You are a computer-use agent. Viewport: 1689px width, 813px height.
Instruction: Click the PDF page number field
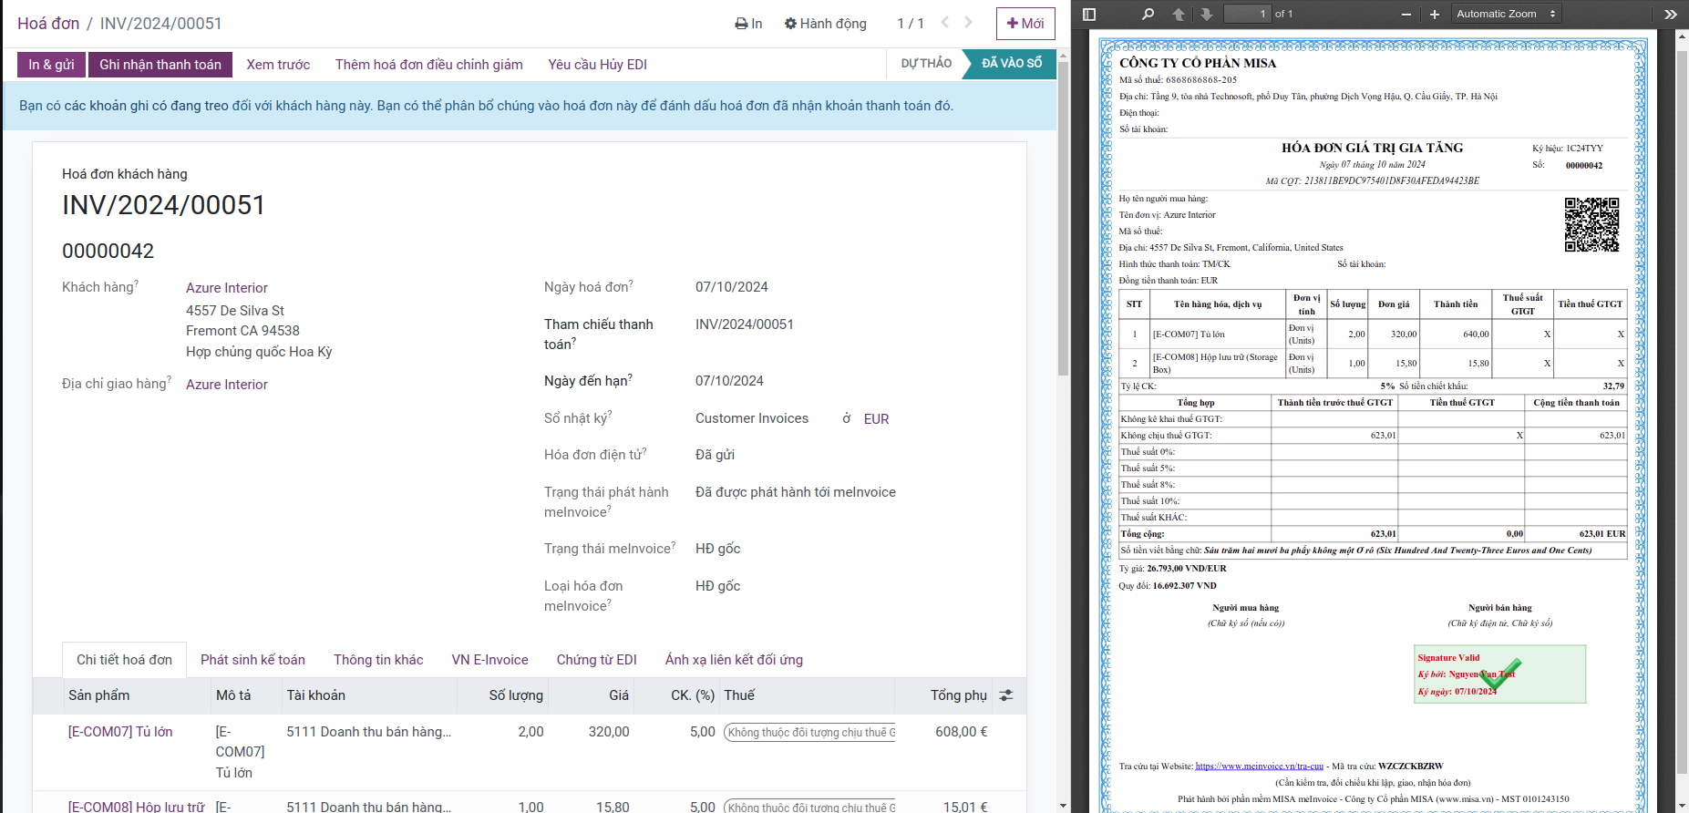[x=1247, y=14]
